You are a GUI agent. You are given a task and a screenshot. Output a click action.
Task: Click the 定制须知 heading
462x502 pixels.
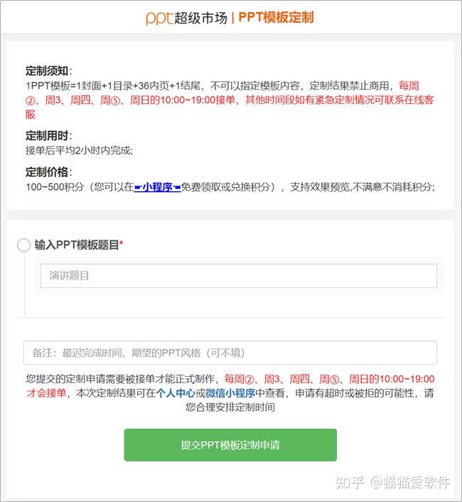pos(48,71)
